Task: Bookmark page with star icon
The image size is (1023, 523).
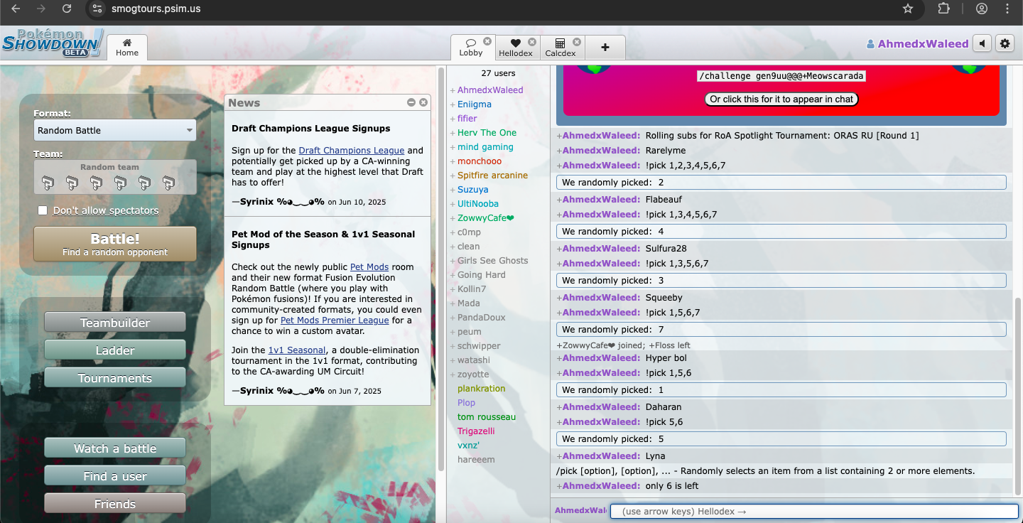Action: pyautogui.click(x=907, y=9)
